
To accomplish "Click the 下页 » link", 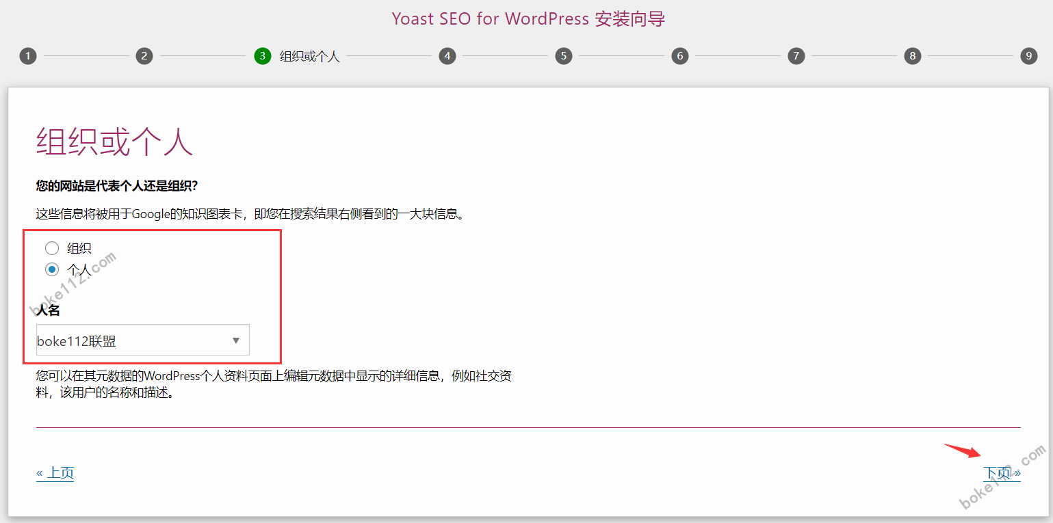I will click(x=1002, y=472).
